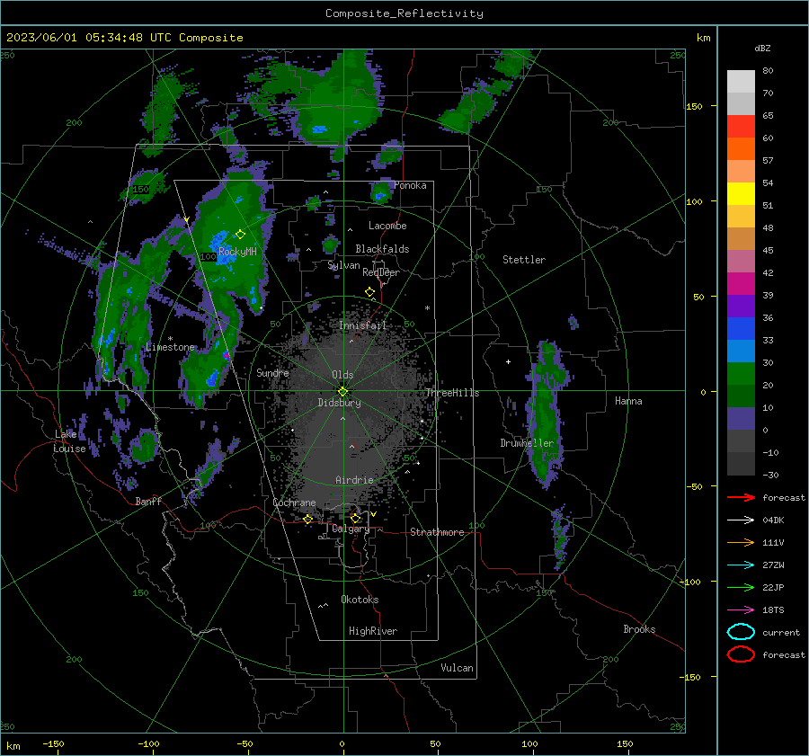Click the dBZ scale heading

tap(762, 48)
